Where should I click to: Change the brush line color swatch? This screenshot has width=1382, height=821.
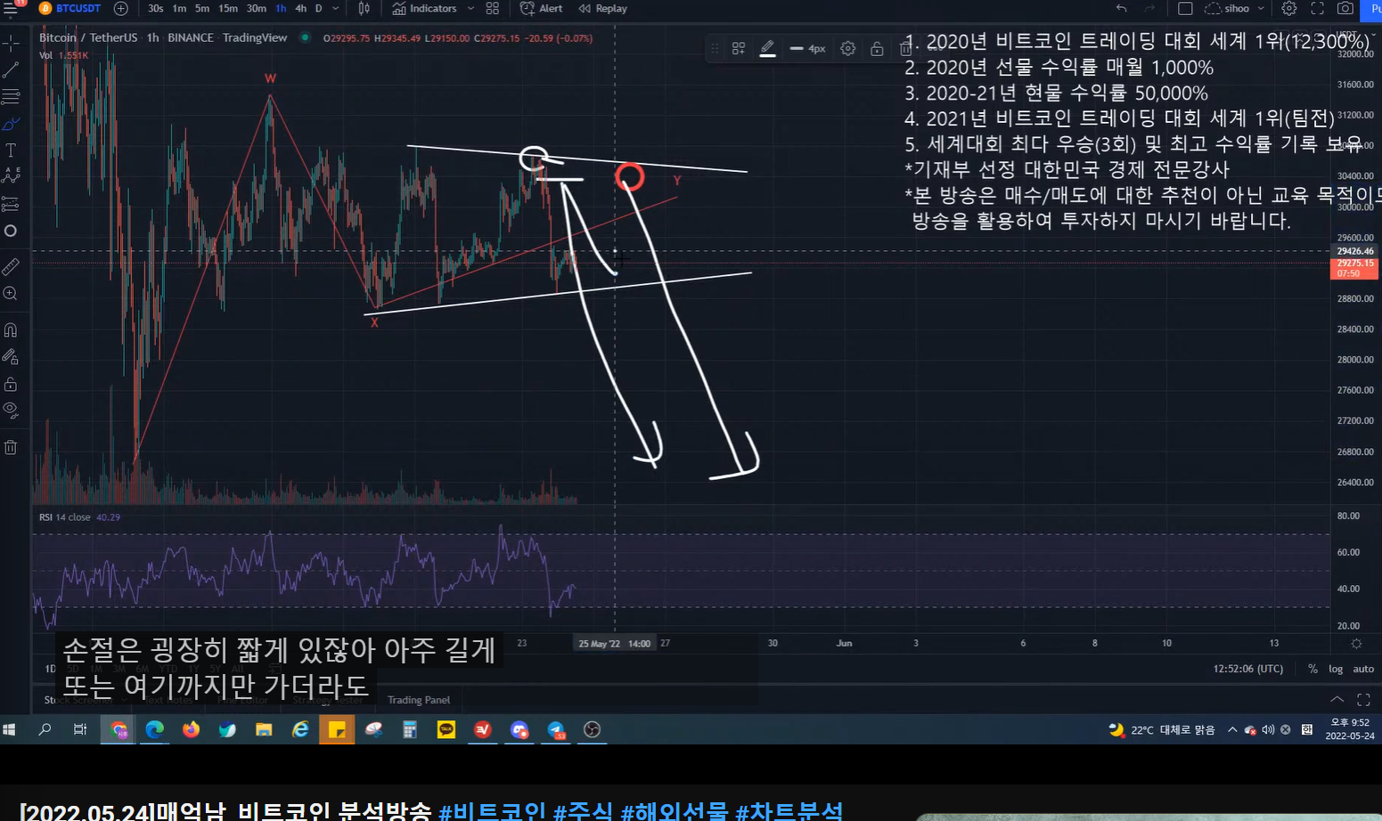pos(767,48)
